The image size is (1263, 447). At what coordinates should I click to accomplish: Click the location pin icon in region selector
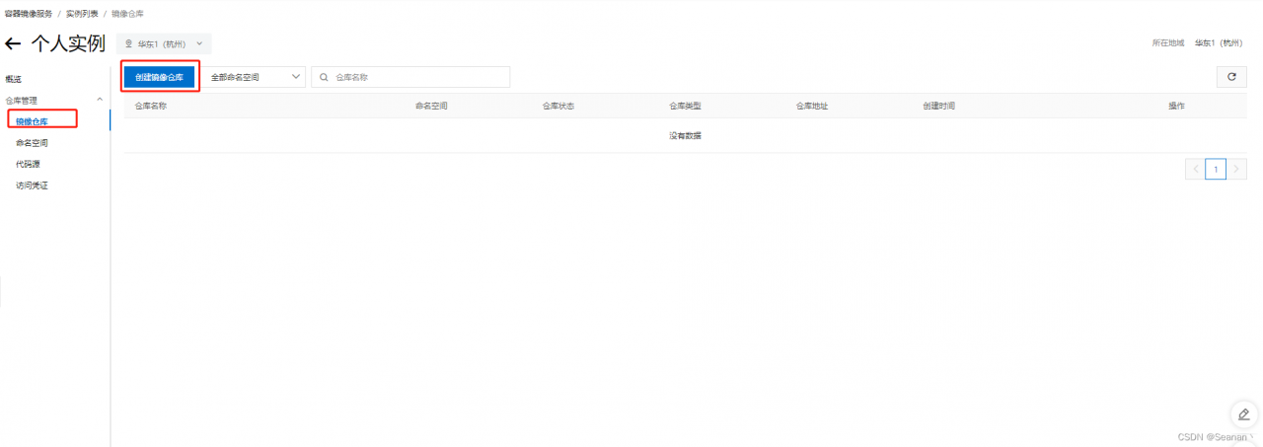coord(128,43)
